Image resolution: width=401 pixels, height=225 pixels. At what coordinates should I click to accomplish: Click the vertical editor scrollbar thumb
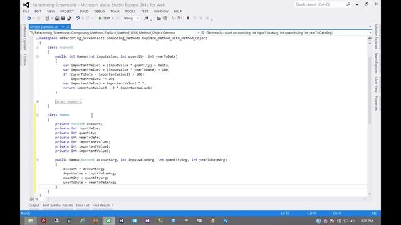pyautogui.click(x=370, y=90)
